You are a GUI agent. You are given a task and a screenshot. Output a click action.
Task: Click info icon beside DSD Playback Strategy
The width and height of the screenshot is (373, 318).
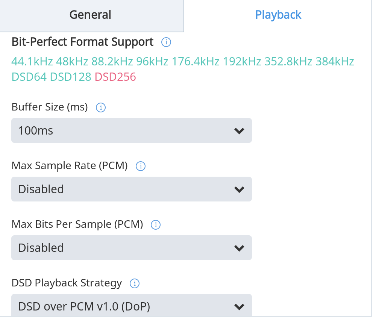coord(135,283)
